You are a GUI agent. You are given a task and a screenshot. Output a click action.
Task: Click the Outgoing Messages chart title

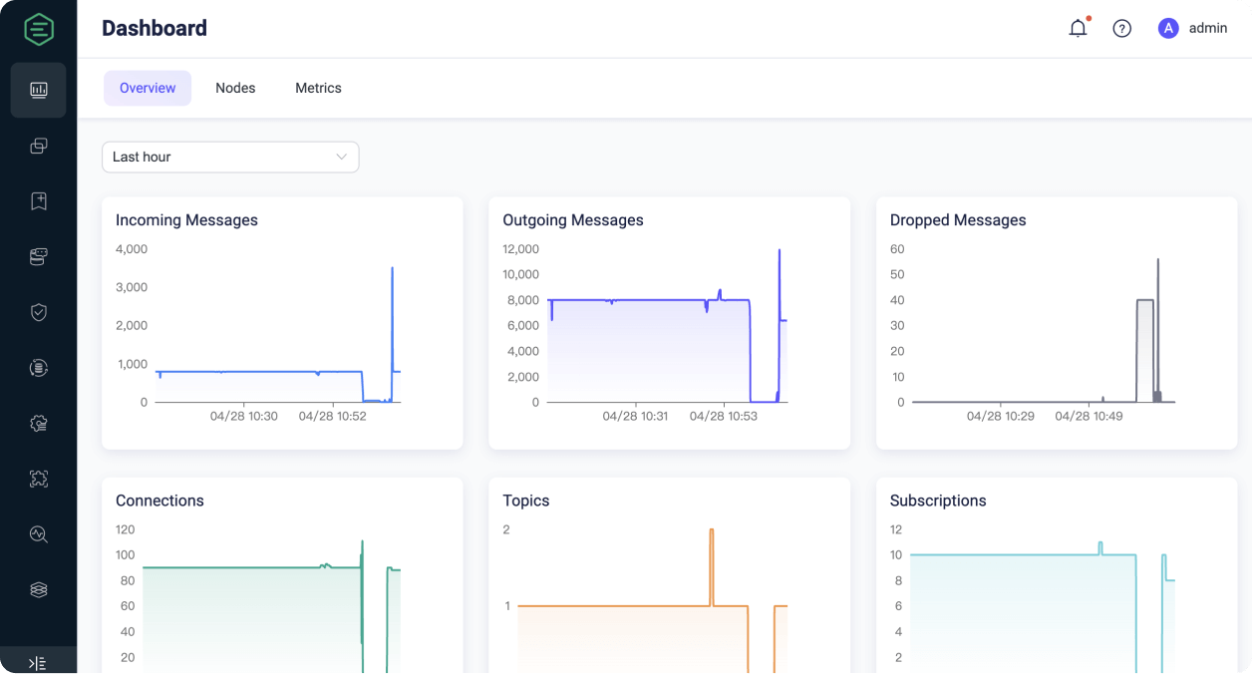pos(573,220)
